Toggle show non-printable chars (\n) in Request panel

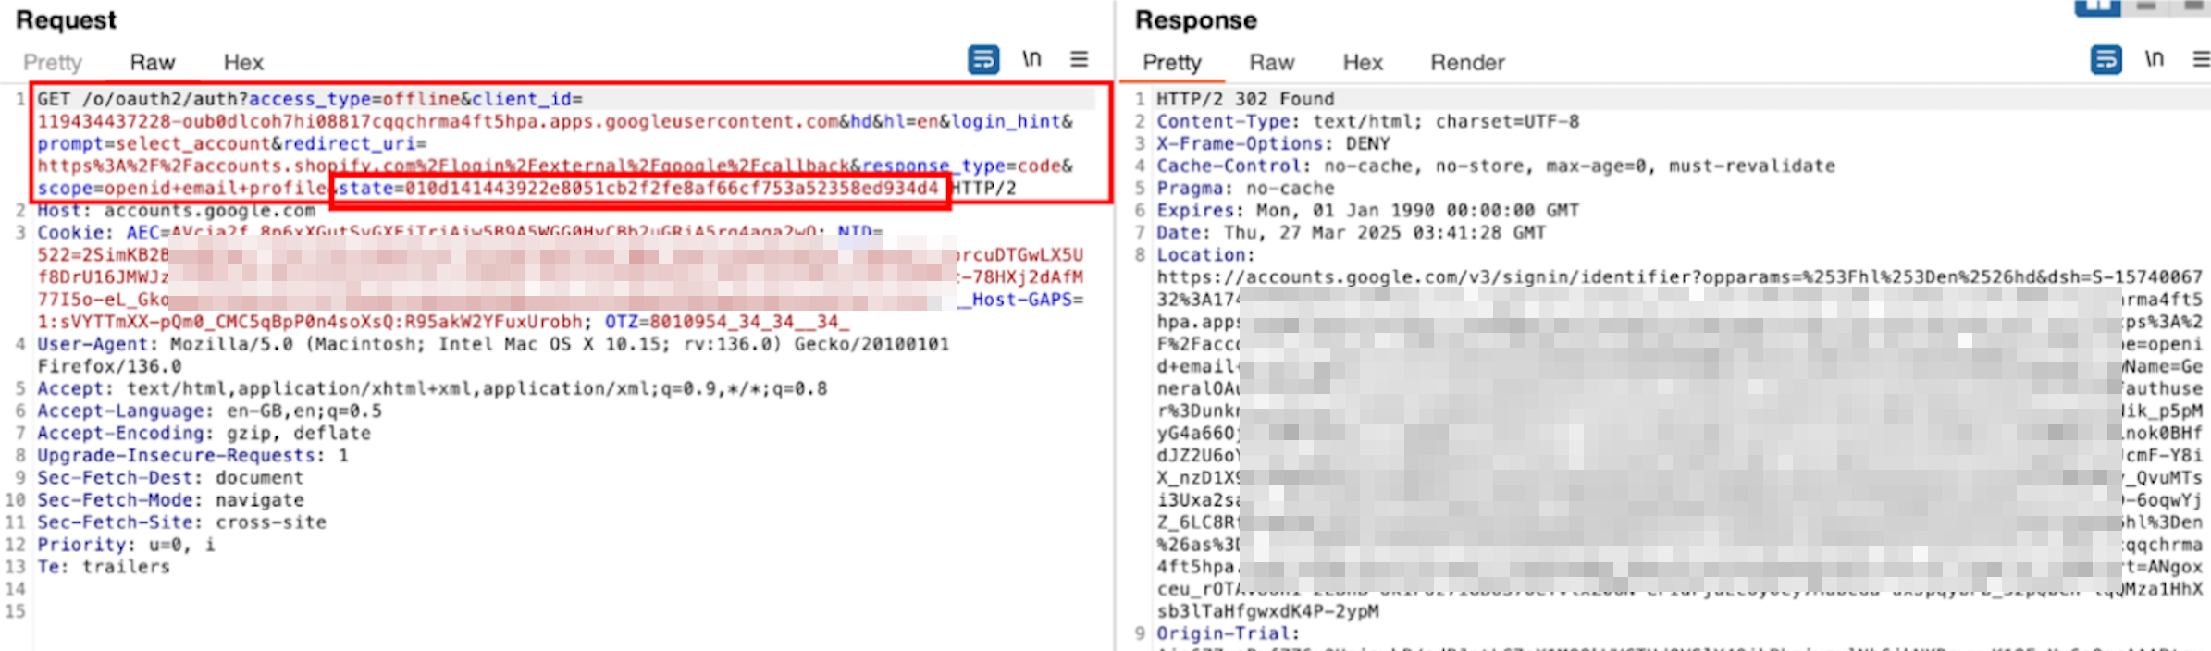1031,60
